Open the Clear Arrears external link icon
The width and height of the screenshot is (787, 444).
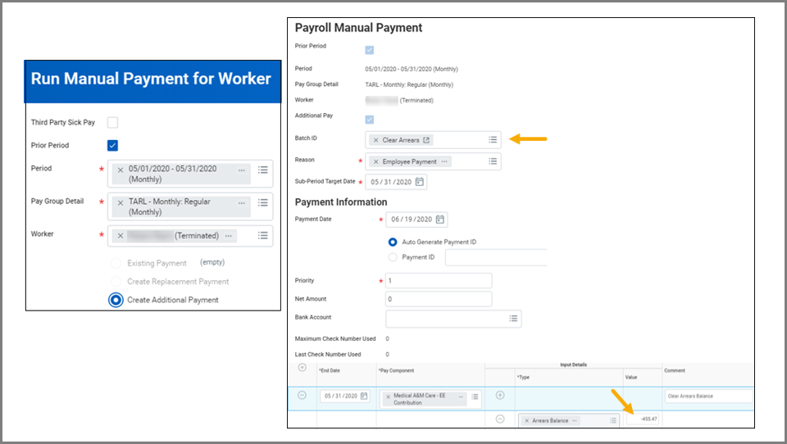point(426,140)
